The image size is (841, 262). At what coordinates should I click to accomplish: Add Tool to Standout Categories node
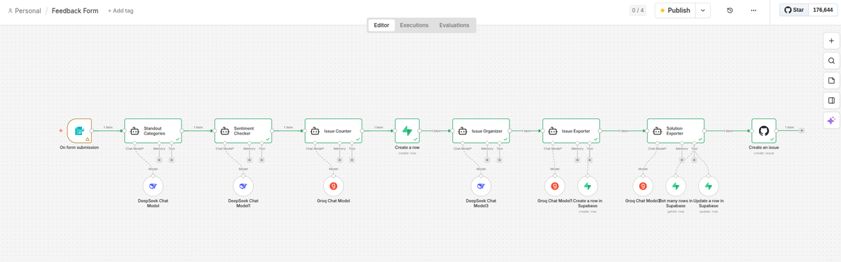pyautogui.click(x=172, y=160)
